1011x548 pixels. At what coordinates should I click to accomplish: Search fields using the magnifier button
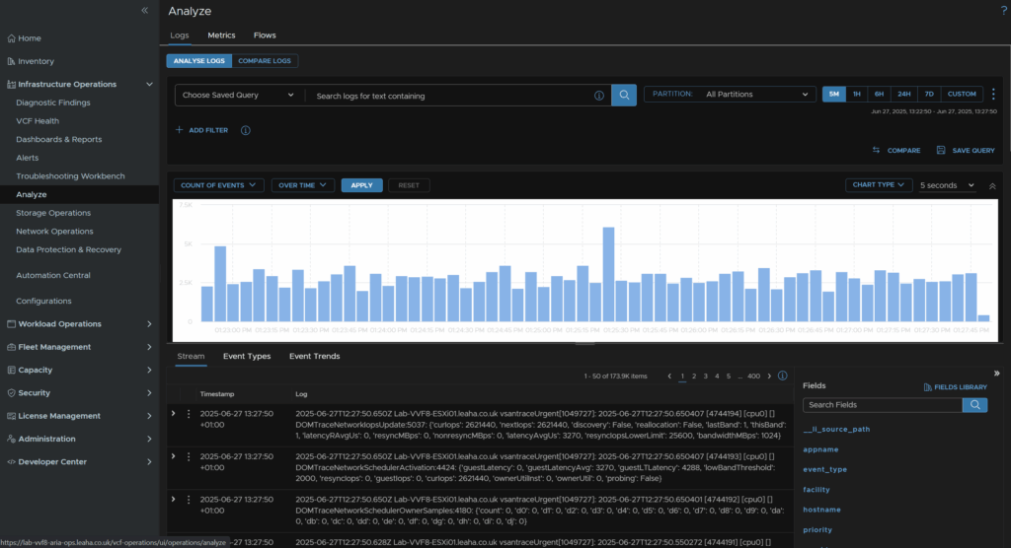tap(974, 405)
